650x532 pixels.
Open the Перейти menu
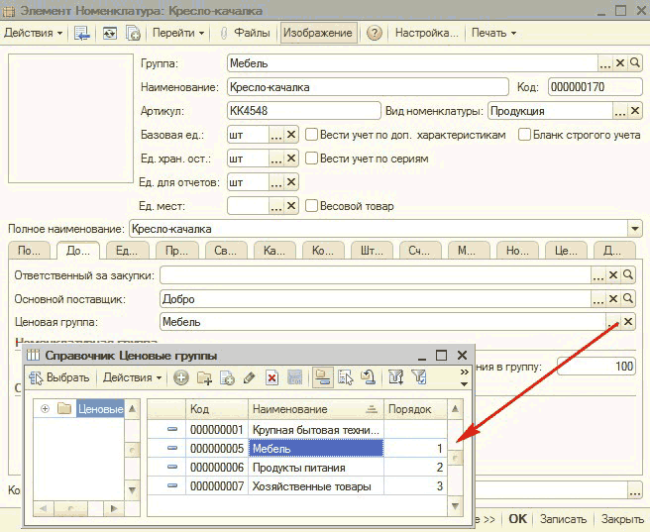pos(178,33)
